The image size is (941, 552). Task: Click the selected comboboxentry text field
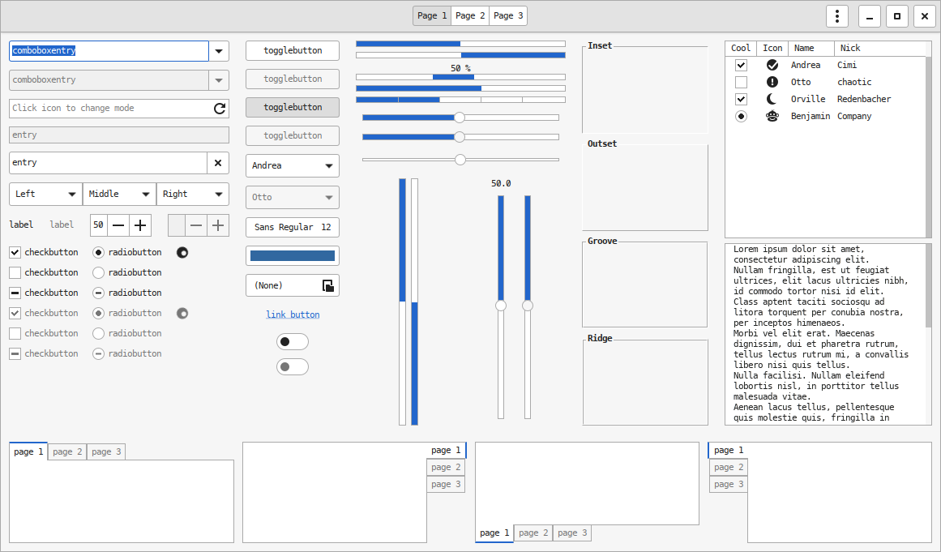coord(109,51)
